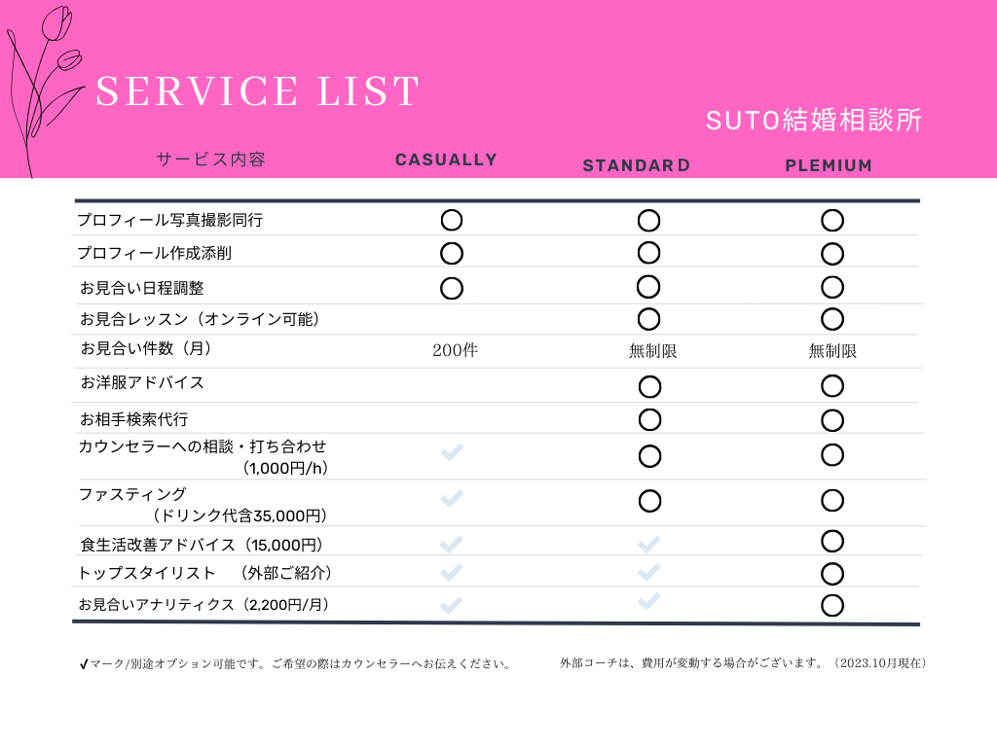Click CASUALLY circle for お見合い日程調整 row
This screenshot has width=997, height=747.
(x=452, y=288)
